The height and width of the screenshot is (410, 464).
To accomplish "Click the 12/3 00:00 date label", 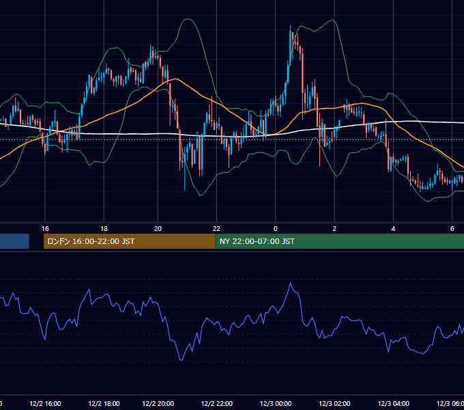I will (276, 403).
